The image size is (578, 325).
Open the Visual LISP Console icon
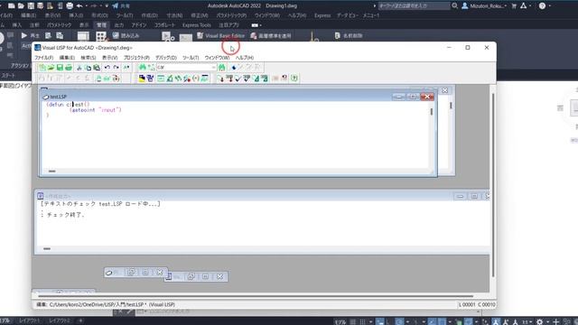point(161,79)
